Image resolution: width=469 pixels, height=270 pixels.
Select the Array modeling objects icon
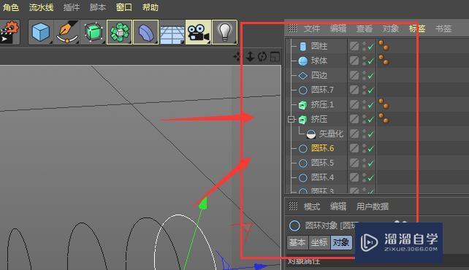(119, 32)
